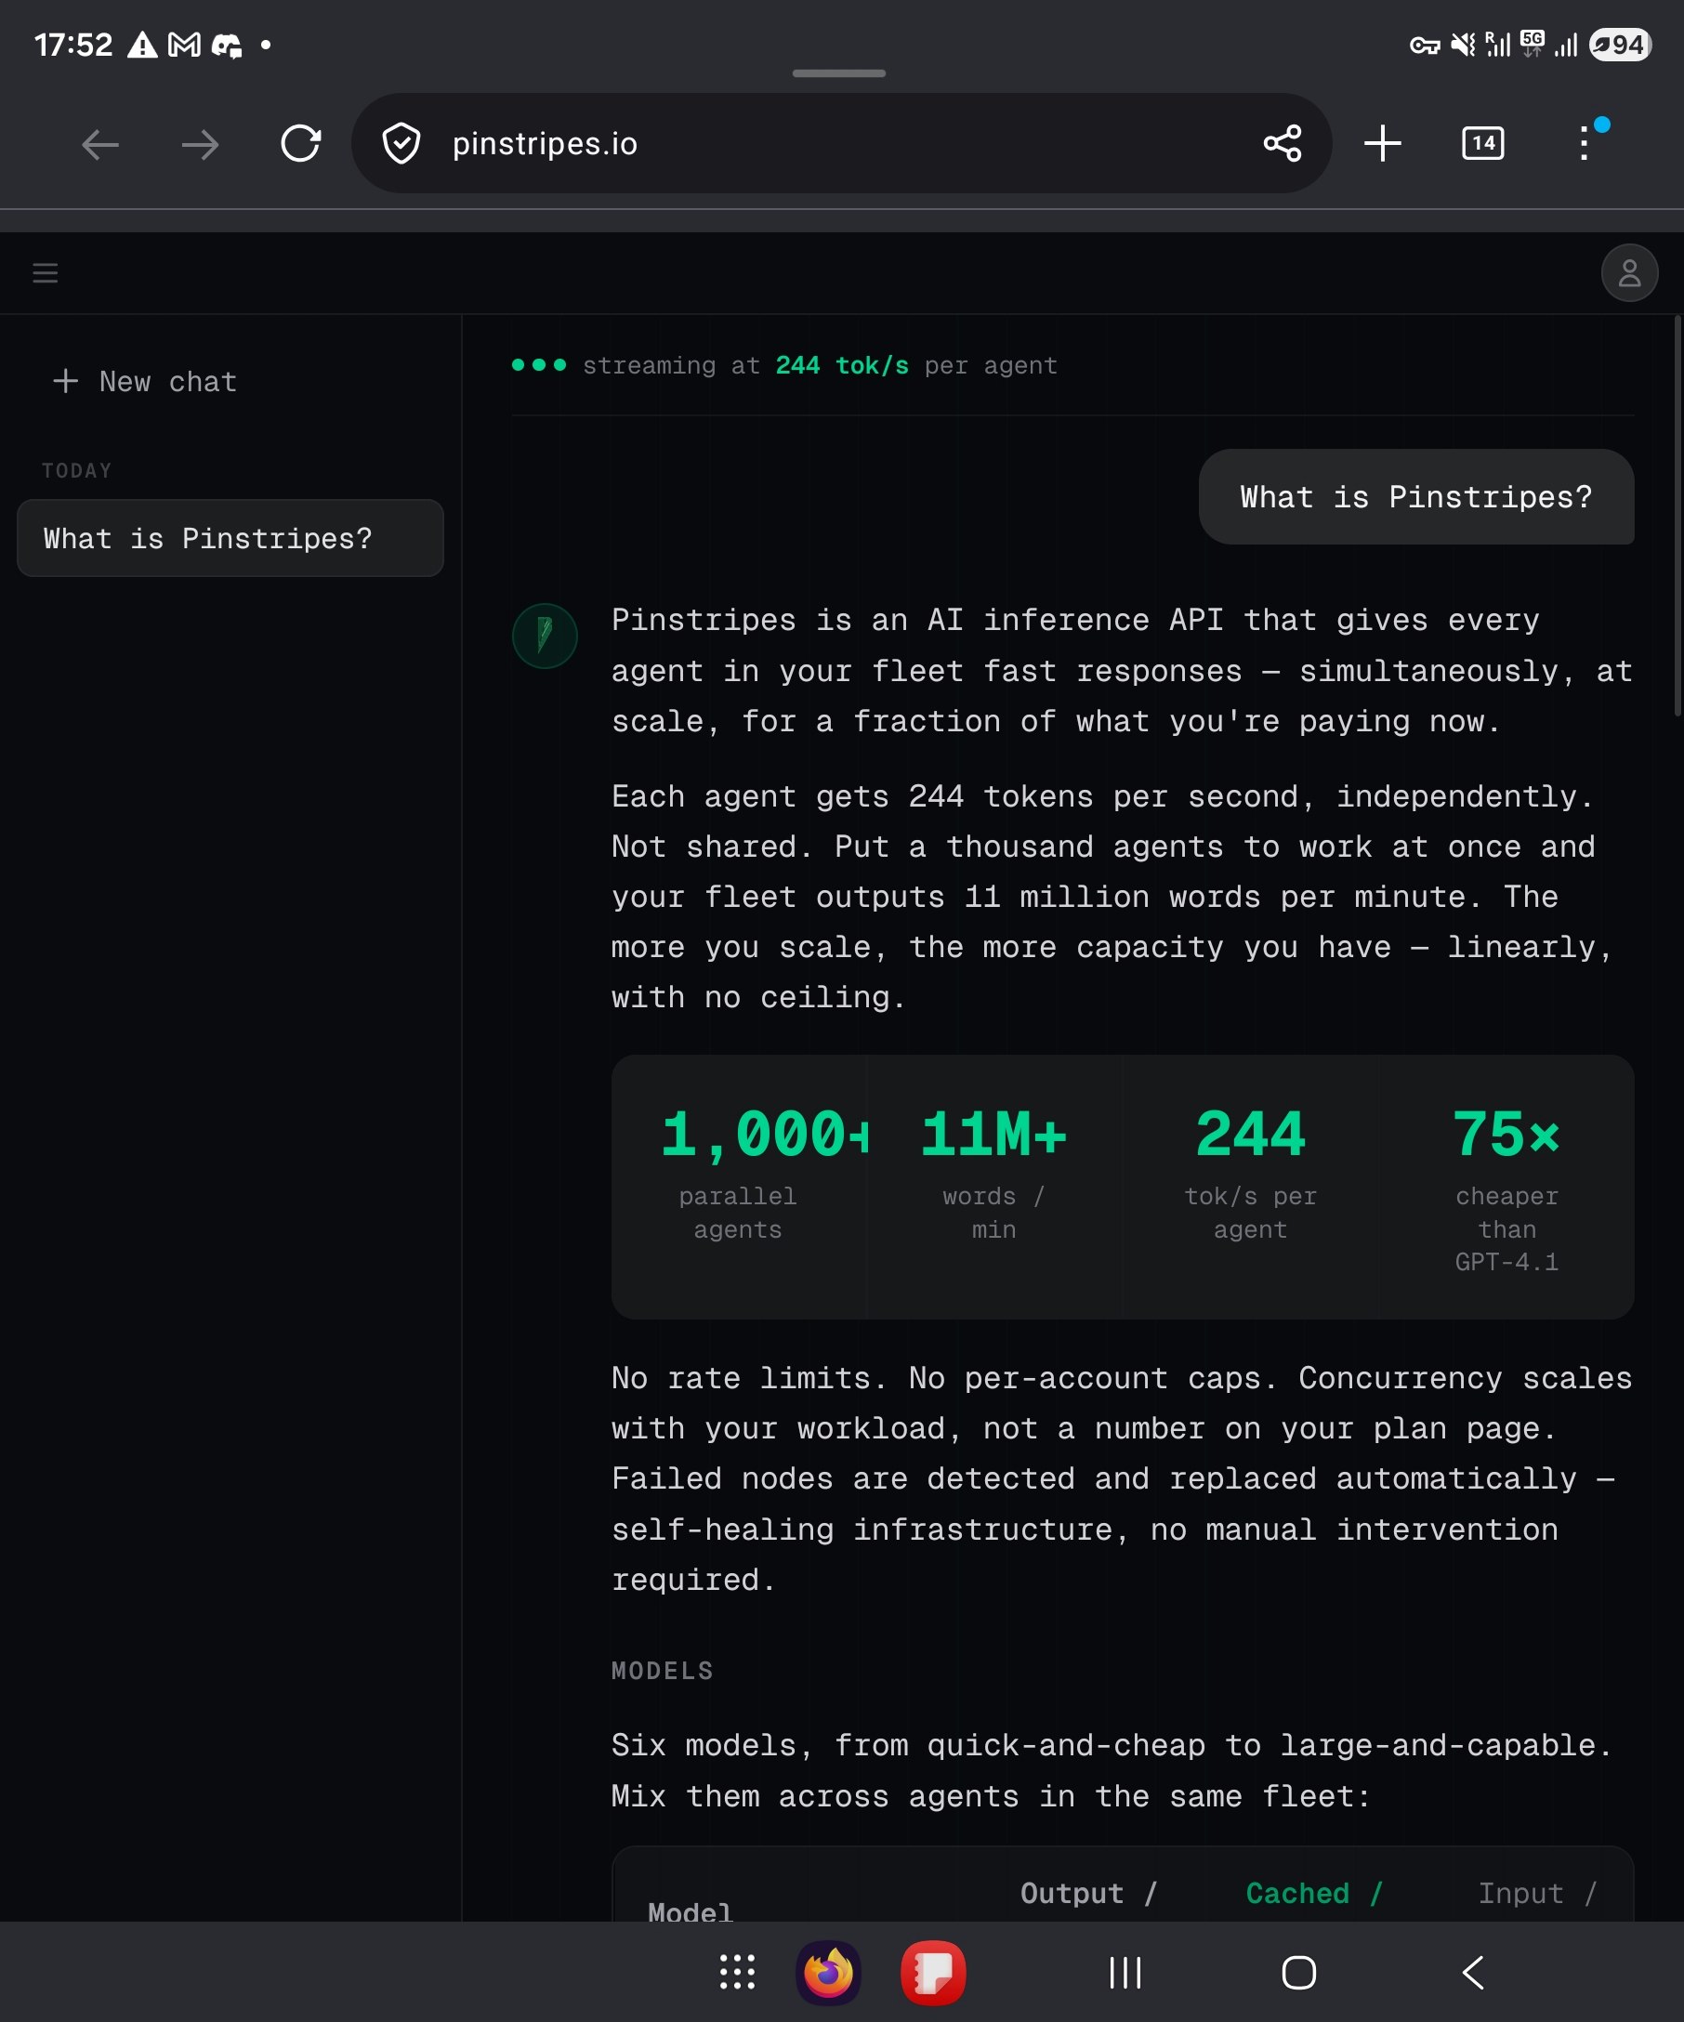
Task: Open Android recent apps
Action: pos(1125,1972)
